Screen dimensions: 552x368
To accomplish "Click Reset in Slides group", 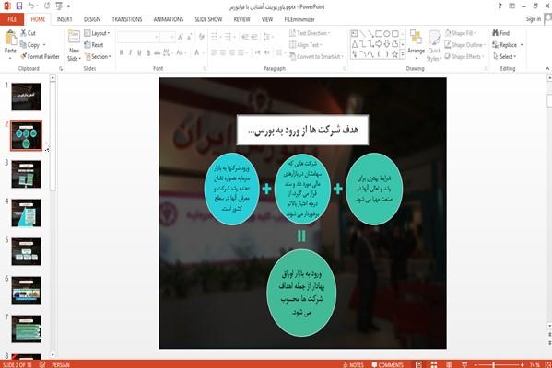I will (x=94, y=45).
